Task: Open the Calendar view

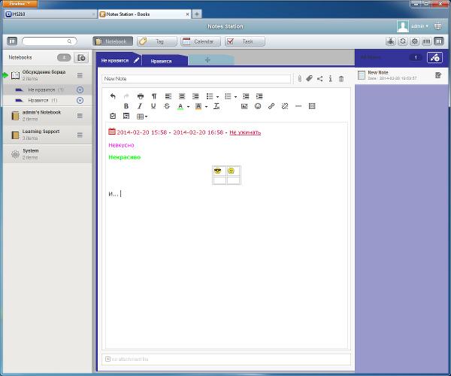Action: [x=201, y=41]
